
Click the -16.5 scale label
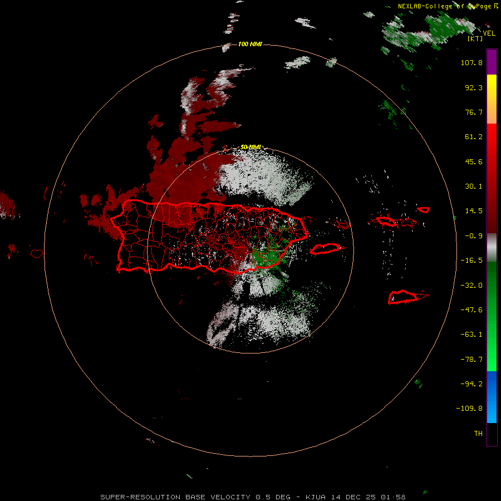tap(471, 261)
